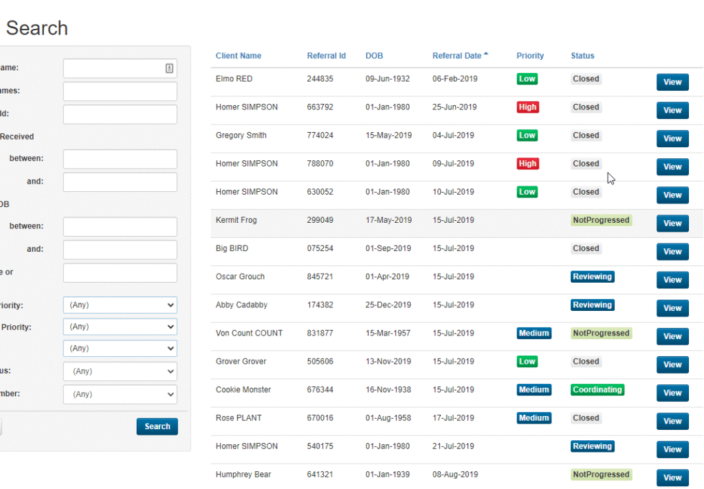Click the Reviewing status for Oscar Grouch
The height and width of the screenshot is (489, 704).
[593, 276]
